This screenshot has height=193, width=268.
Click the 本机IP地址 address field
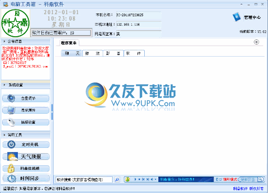coord(138,25)
